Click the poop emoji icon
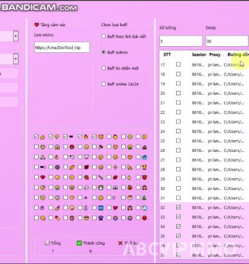Screen dimensions: 249x264 tap(144, 147)
